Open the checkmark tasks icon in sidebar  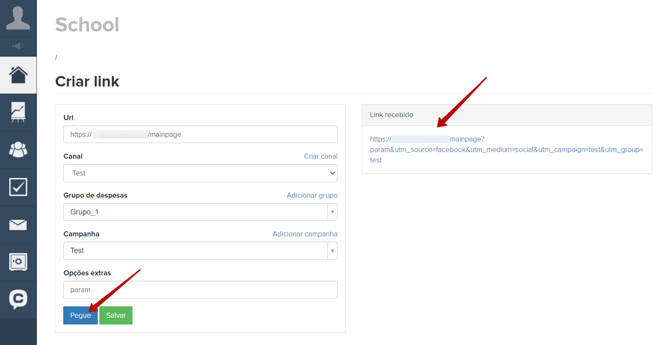[x=18, y=187]
